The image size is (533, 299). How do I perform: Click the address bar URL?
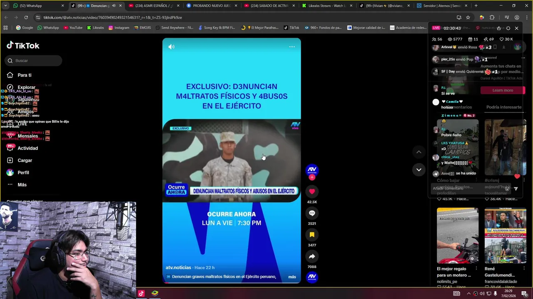click(112, 17)
